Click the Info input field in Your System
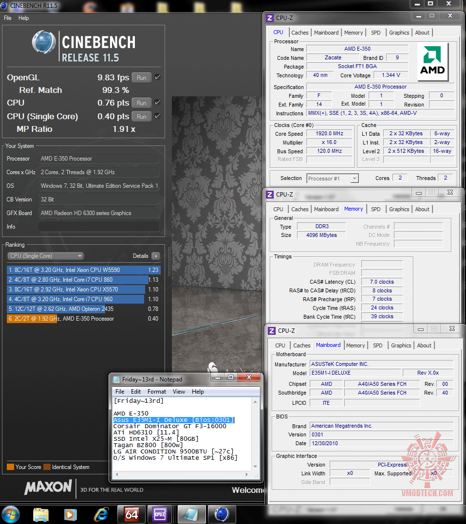 tap(99, 227)
